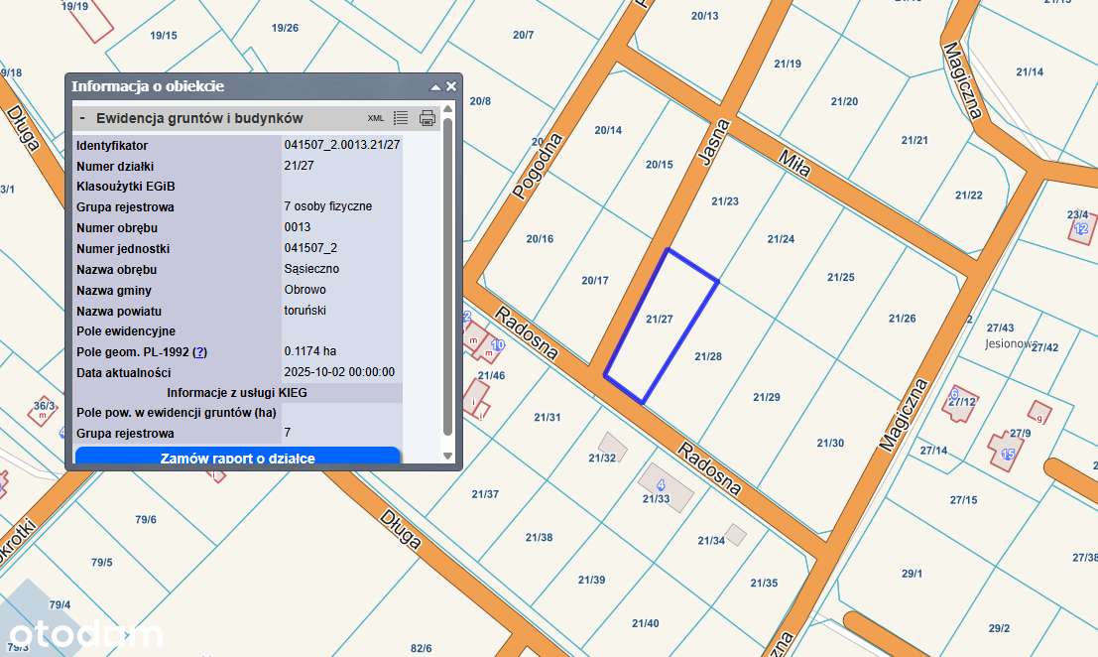Export parcel data via XML icon
Screen dimensions: 1098x657
coord(376,118)
